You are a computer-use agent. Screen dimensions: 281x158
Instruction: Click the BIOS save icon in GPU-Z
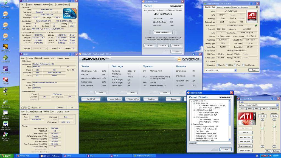coord(256,26)
